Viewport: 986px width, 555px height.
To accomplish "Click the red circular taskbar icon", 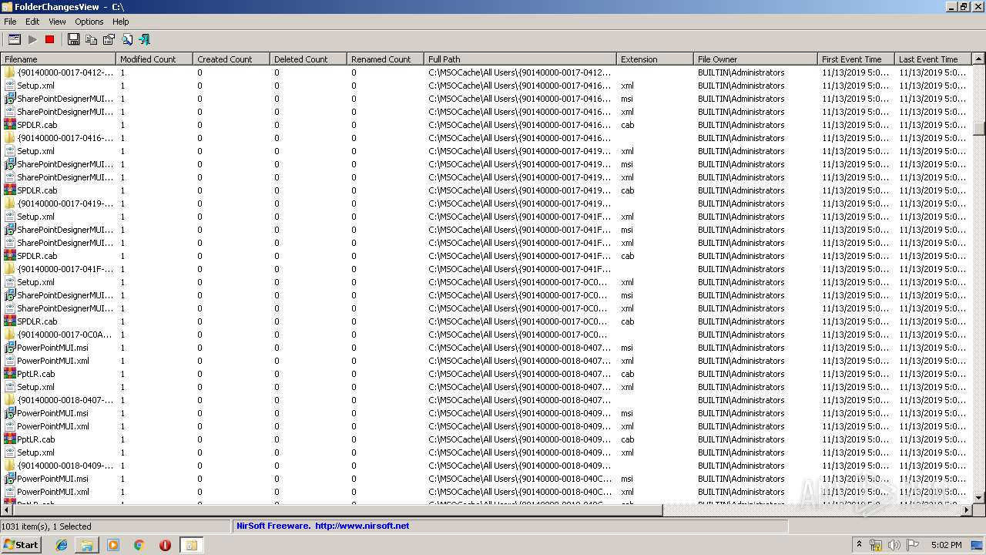I will (x=165, y=545).
